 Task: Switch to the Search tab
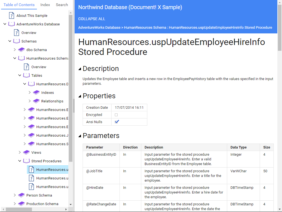click(x=62, y=5)
